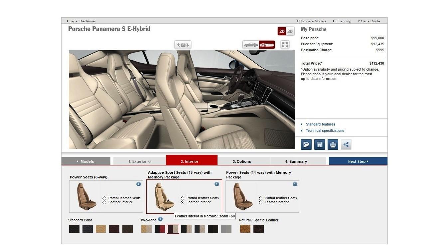Choose the dark brown standard color swatch
Viewport: 441px width, 247px height.
[127, 229]
